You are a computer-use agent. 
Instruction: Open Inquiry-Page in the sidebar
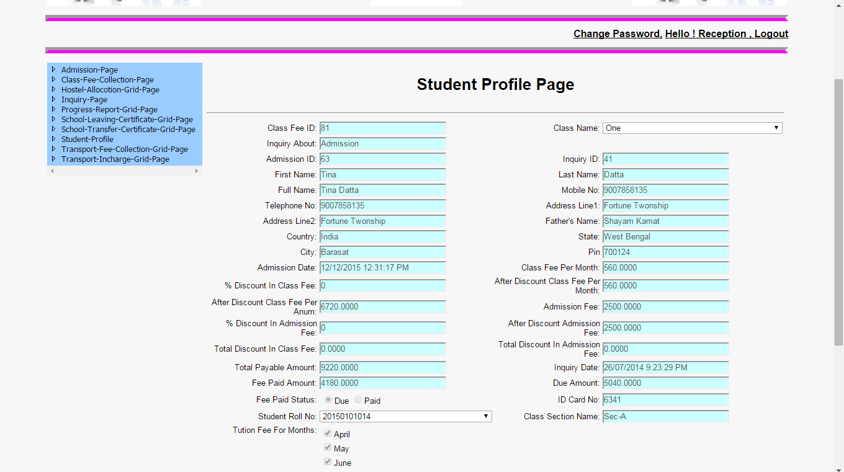(x=84, y=100)
